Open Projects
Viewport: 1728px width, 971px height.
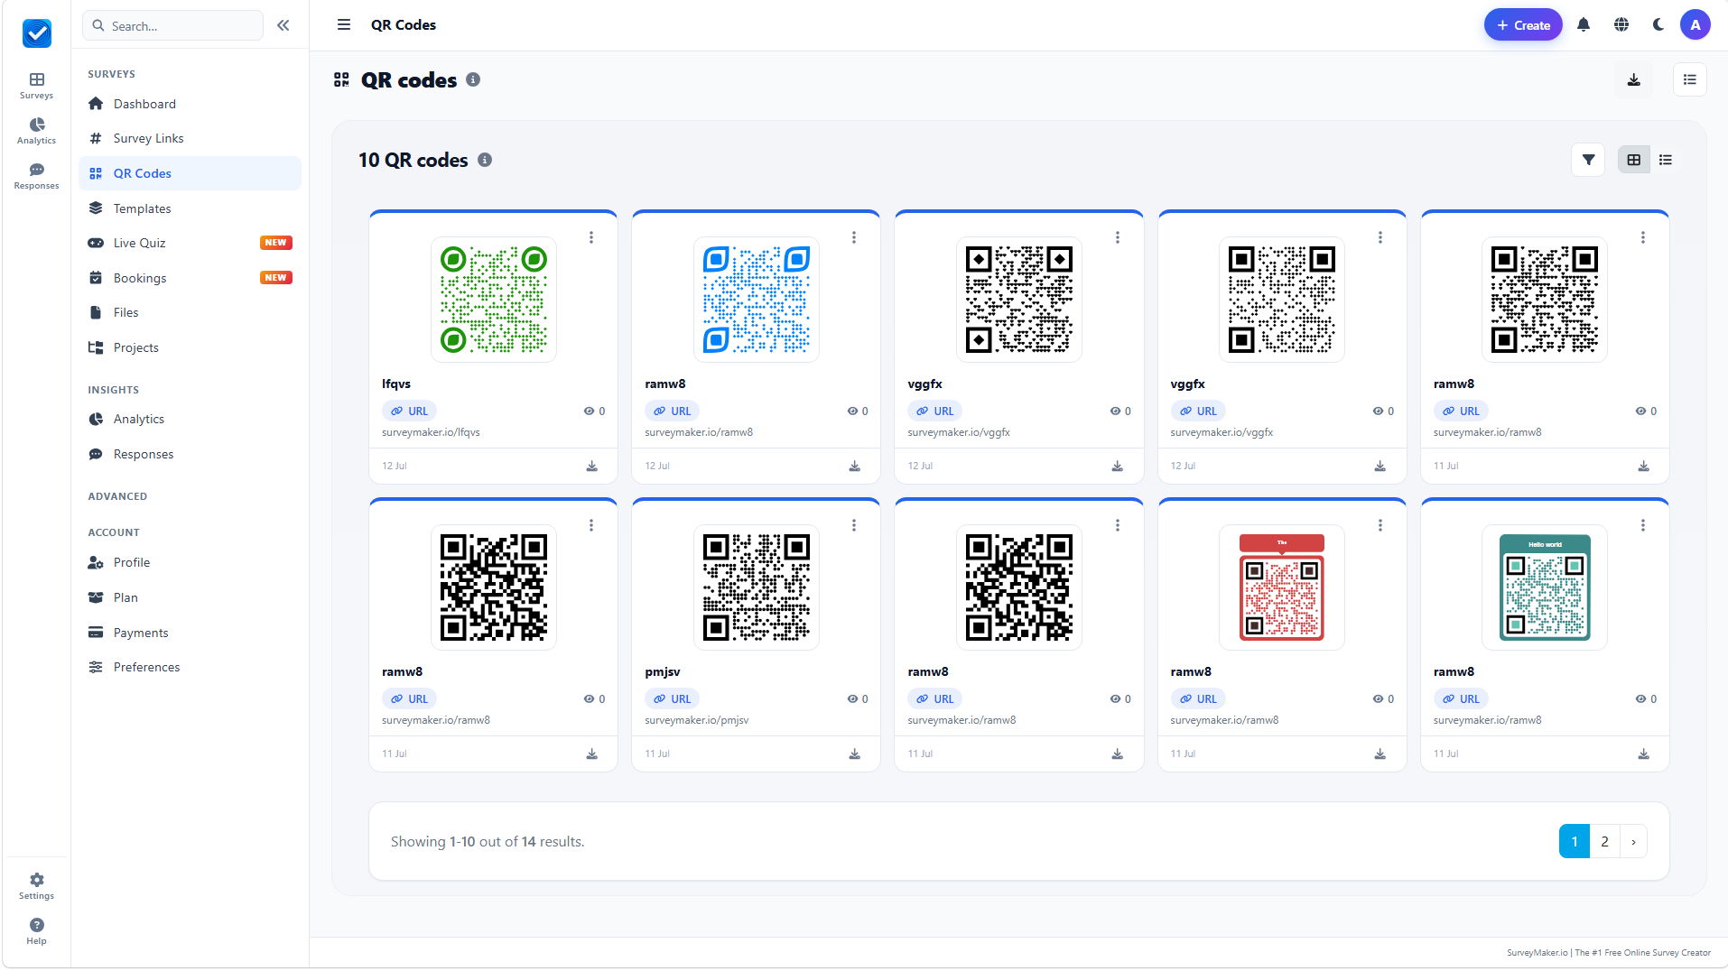click(190, 347)
